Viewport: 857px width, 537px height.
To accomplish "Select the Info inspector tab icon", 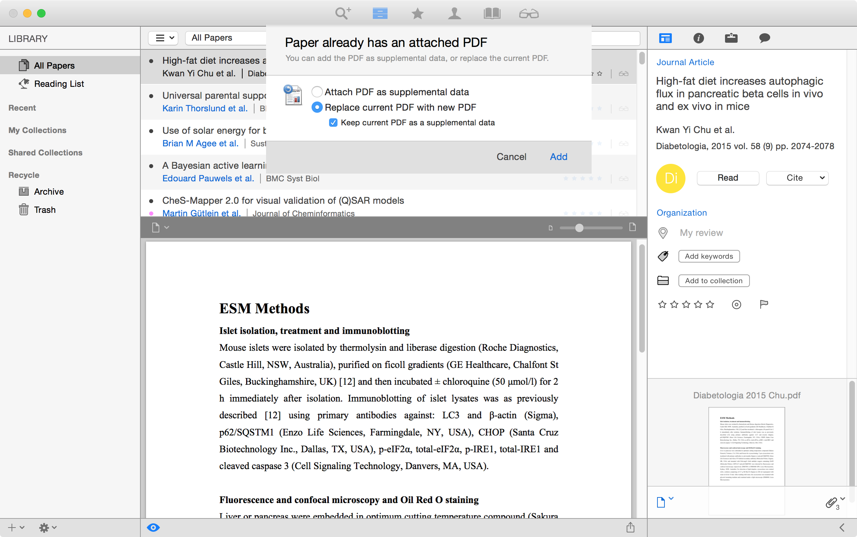I will 698,38.
